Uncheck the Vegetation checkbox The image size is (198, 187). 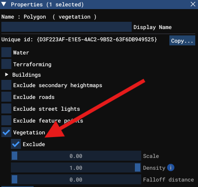(6, 132)
